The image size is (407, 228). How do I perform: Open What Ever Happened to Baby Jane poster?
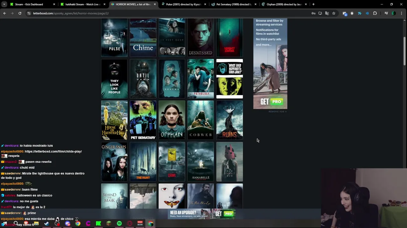[230, 79]
